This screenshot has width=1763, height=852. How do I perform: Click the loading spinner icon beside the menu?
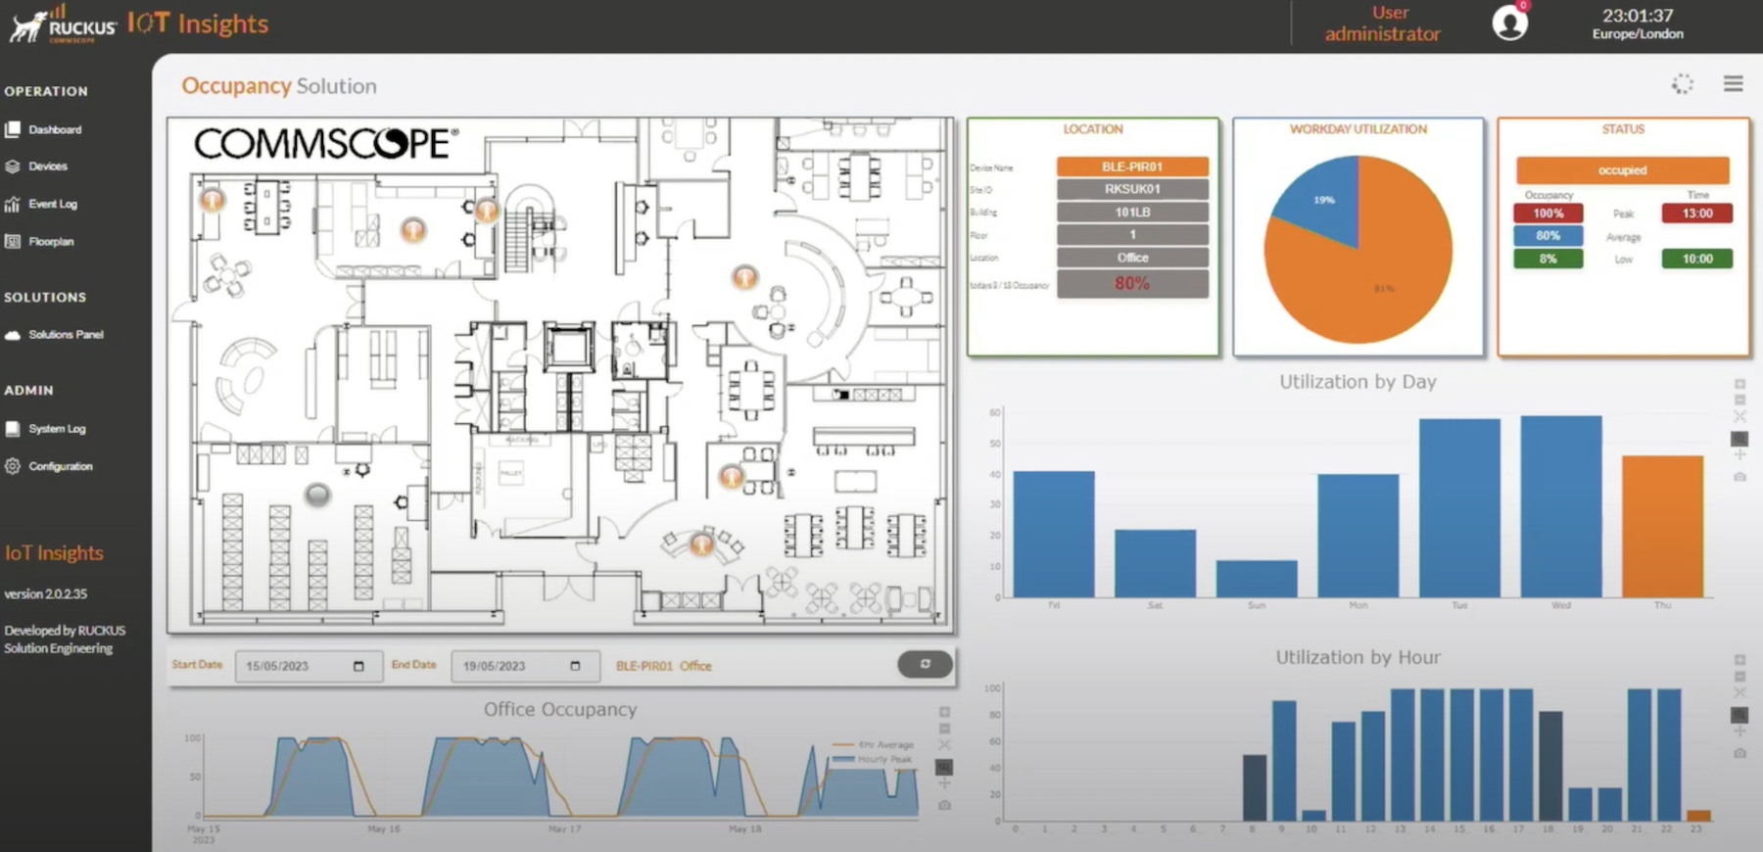(x=1682, y=84)
